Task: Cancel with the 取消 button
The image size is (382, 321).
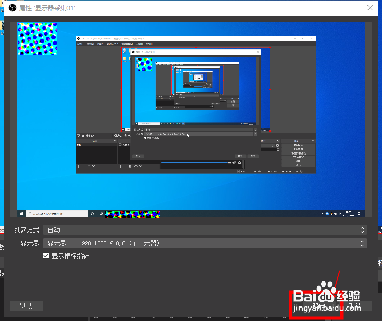Action: point(355,306)
